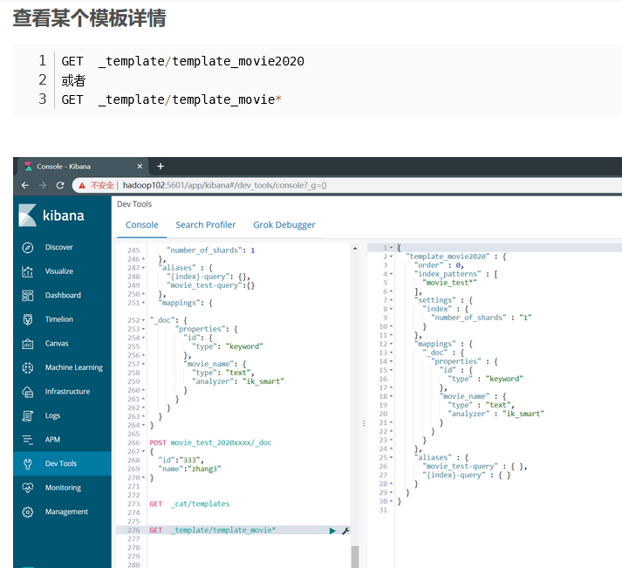Screen dimensions: 622x568
Task: Click the not-secure warning icon
Action: [82, 186]
